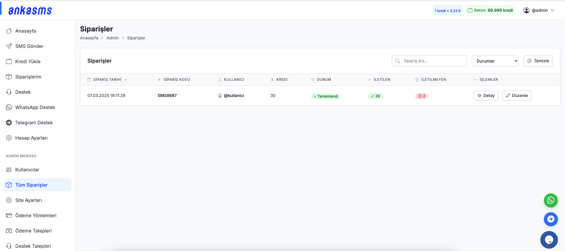The width and height of the screenshot is (565, 251).
Task: Click the undelivered count badge 2
Action: tap(421, 96)
